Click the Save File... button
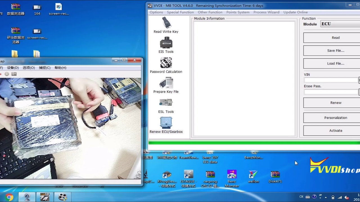The width and height of the screenshot is (360, 202). pos(332,50)
